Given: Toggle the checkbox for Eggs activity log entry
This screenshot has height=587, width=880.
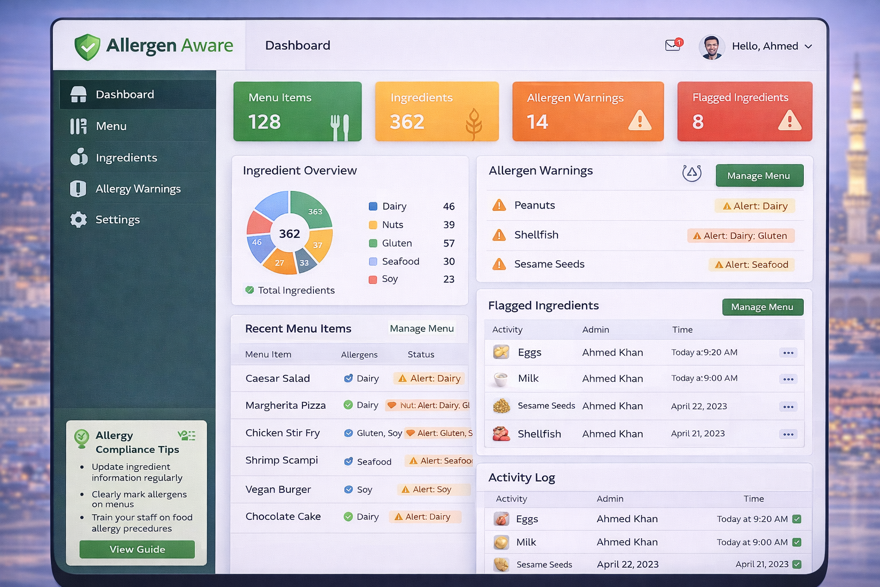Looking at the screenshot, I should 796,519.
